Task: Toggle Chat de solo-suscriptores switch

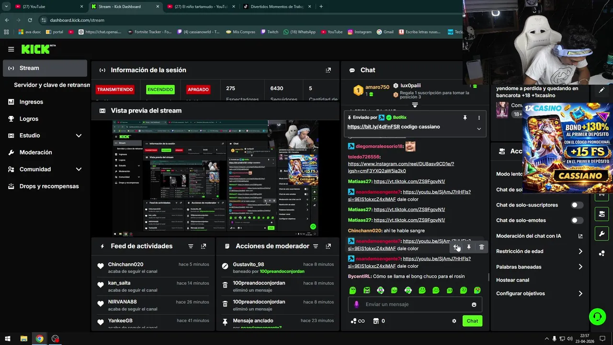Action: pyautogui.click(x=577, y=205)
